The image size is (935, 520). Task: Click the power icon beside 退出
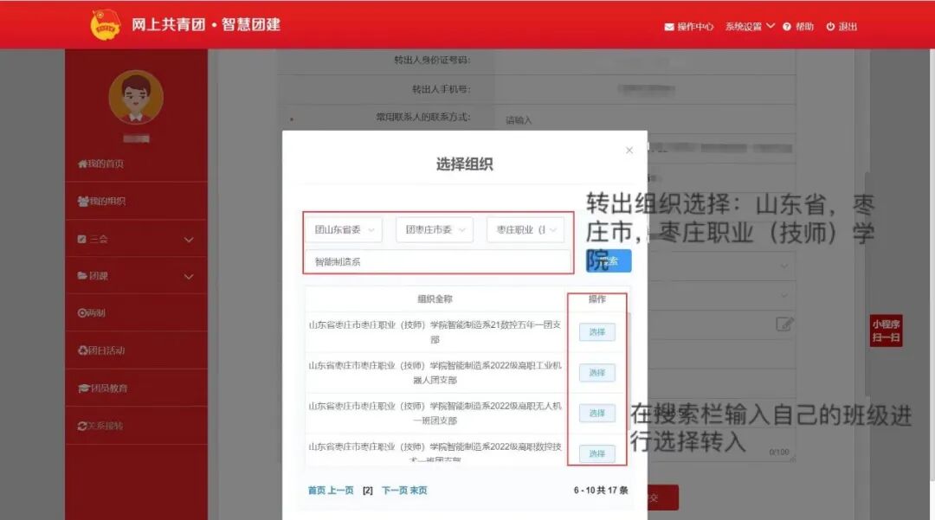[830, 27]
